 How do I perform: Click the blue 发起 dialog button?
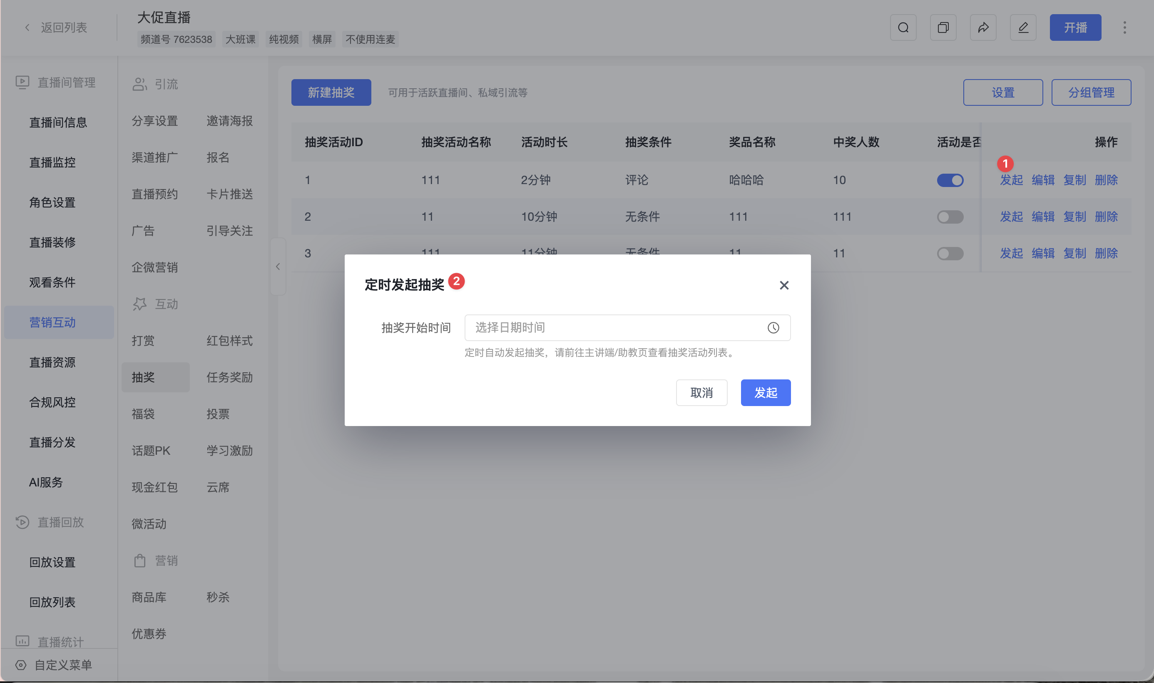click(766, 393)
